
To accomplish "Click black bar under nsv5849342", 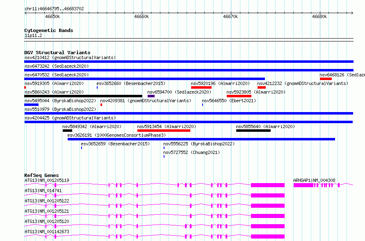I will tap(67, 131).
